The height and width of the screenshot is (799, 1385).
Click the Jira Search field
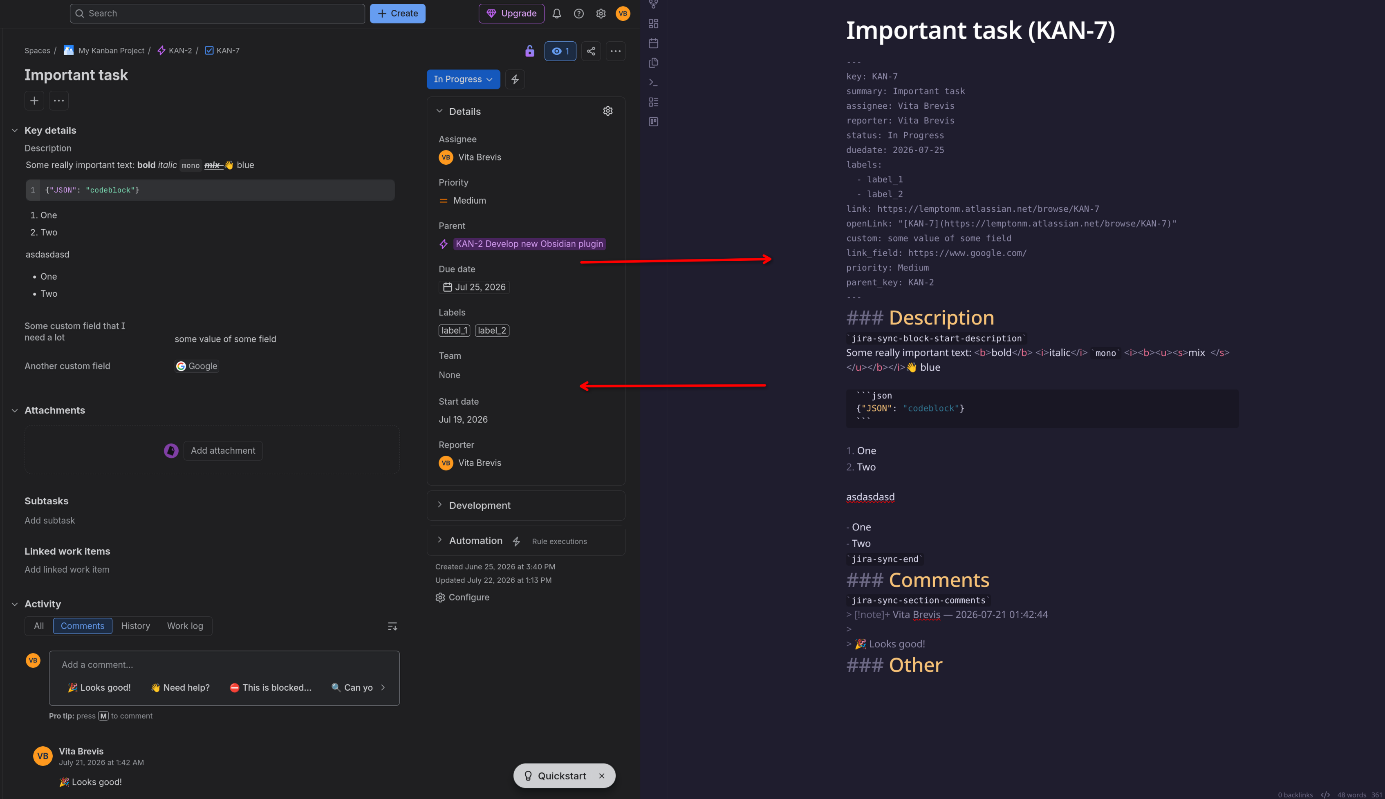217,14
